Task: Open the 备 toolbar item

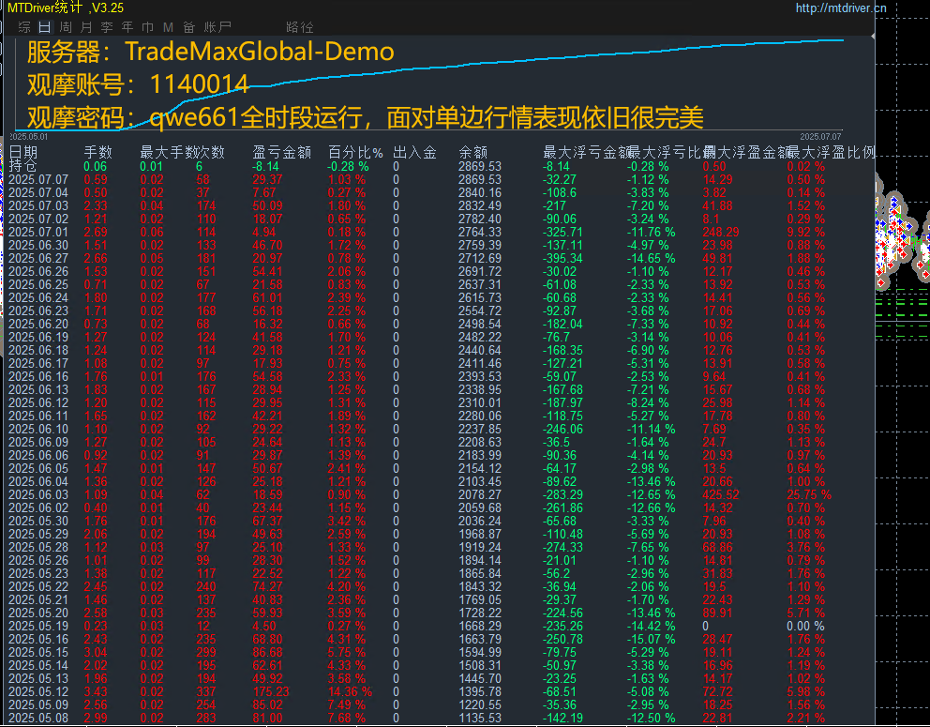Action: pos(188,27)
